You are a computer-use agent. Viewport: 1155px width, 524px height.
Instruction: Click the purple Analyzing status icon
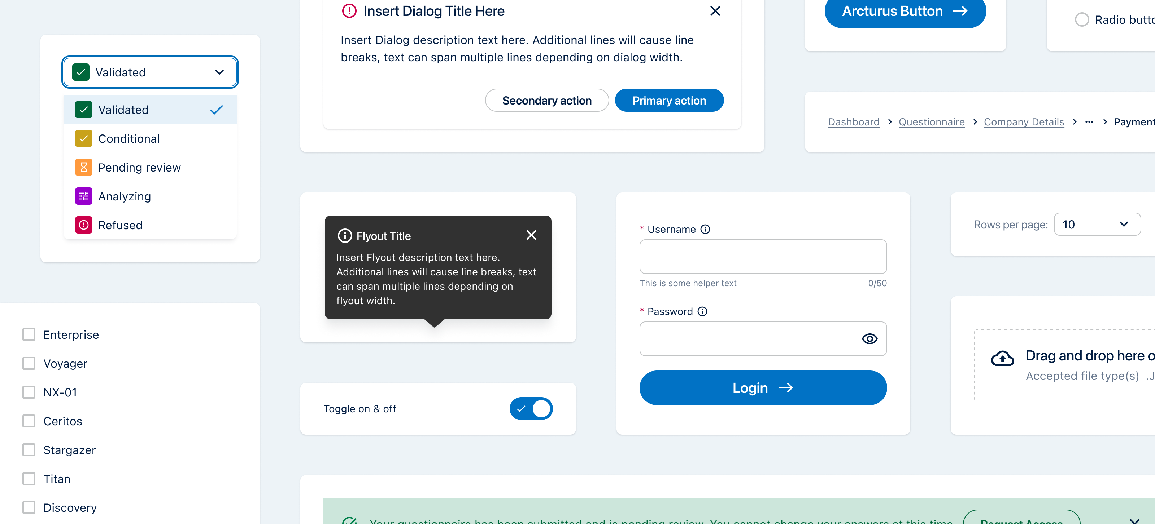coord(83,196)
